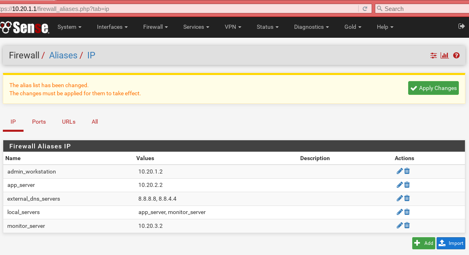Click the logout icon in navbar

click(x=462, y=26)
